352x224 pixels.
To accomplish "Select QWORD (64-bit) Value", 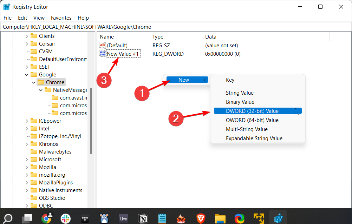I will (x=258, y=120).
